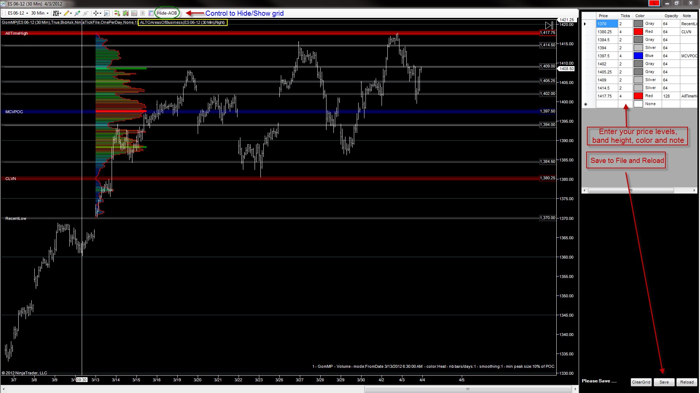This screenshot has width=700, height=393.
Task: Open the Data Series candlestick icon
Action: click(x=126, y=13)
